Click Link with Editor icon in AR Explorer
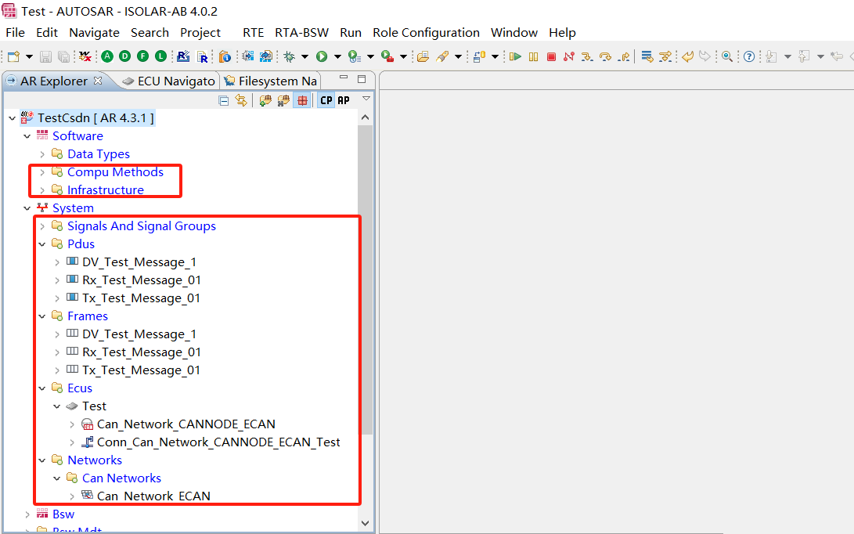Image resolution: width=854 pixels, height=534 pixels. tap(241, 100)
